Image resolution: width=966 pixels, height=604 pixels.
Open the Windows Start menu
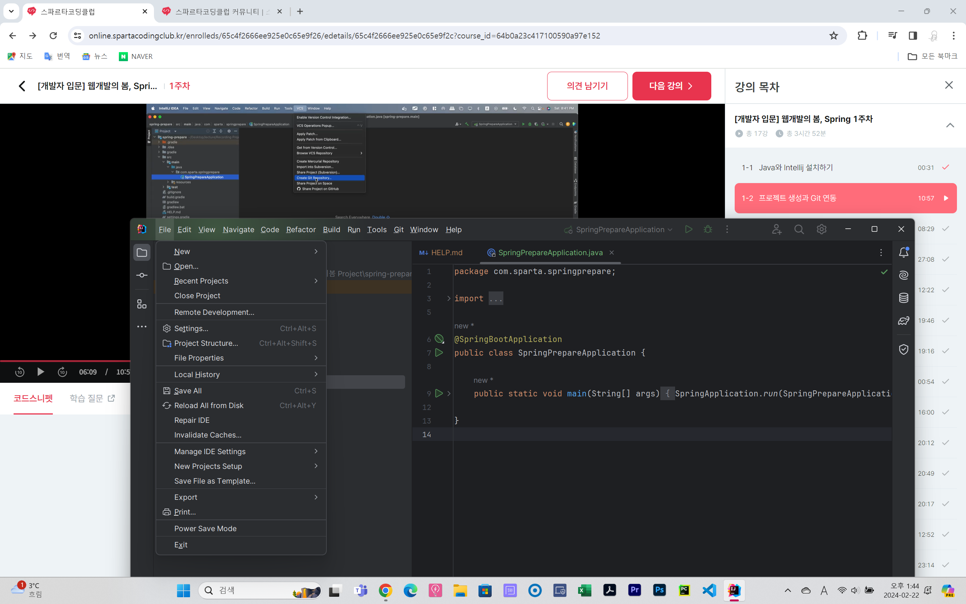[x=183, y=590]
